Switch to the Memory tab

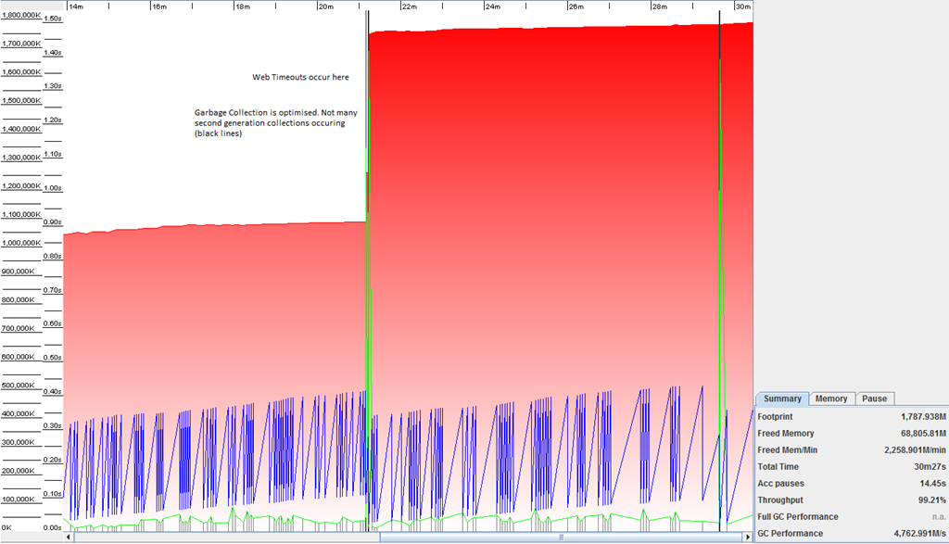(x=831, y=399)
